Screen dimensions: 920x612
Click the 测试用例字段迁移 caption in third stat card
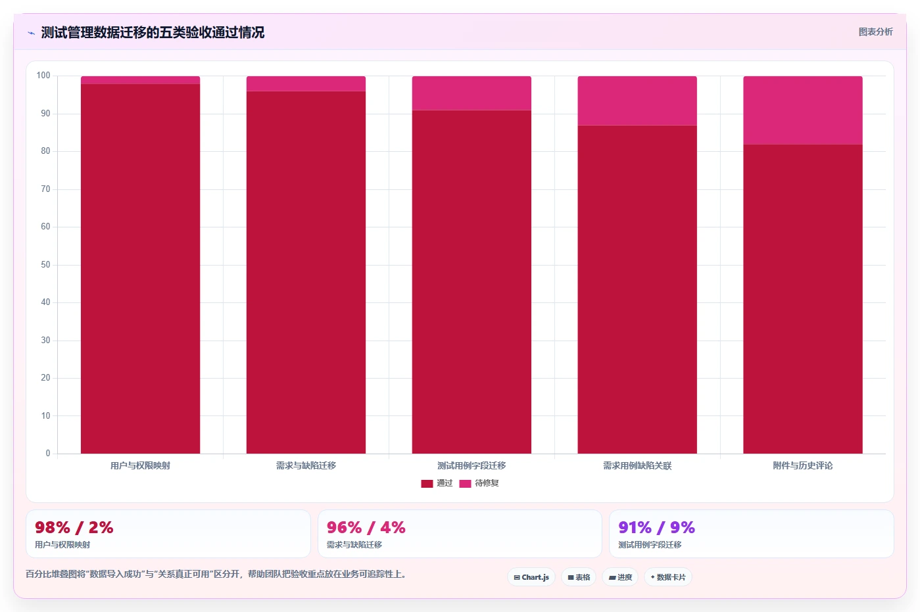[x=650, y=545]
